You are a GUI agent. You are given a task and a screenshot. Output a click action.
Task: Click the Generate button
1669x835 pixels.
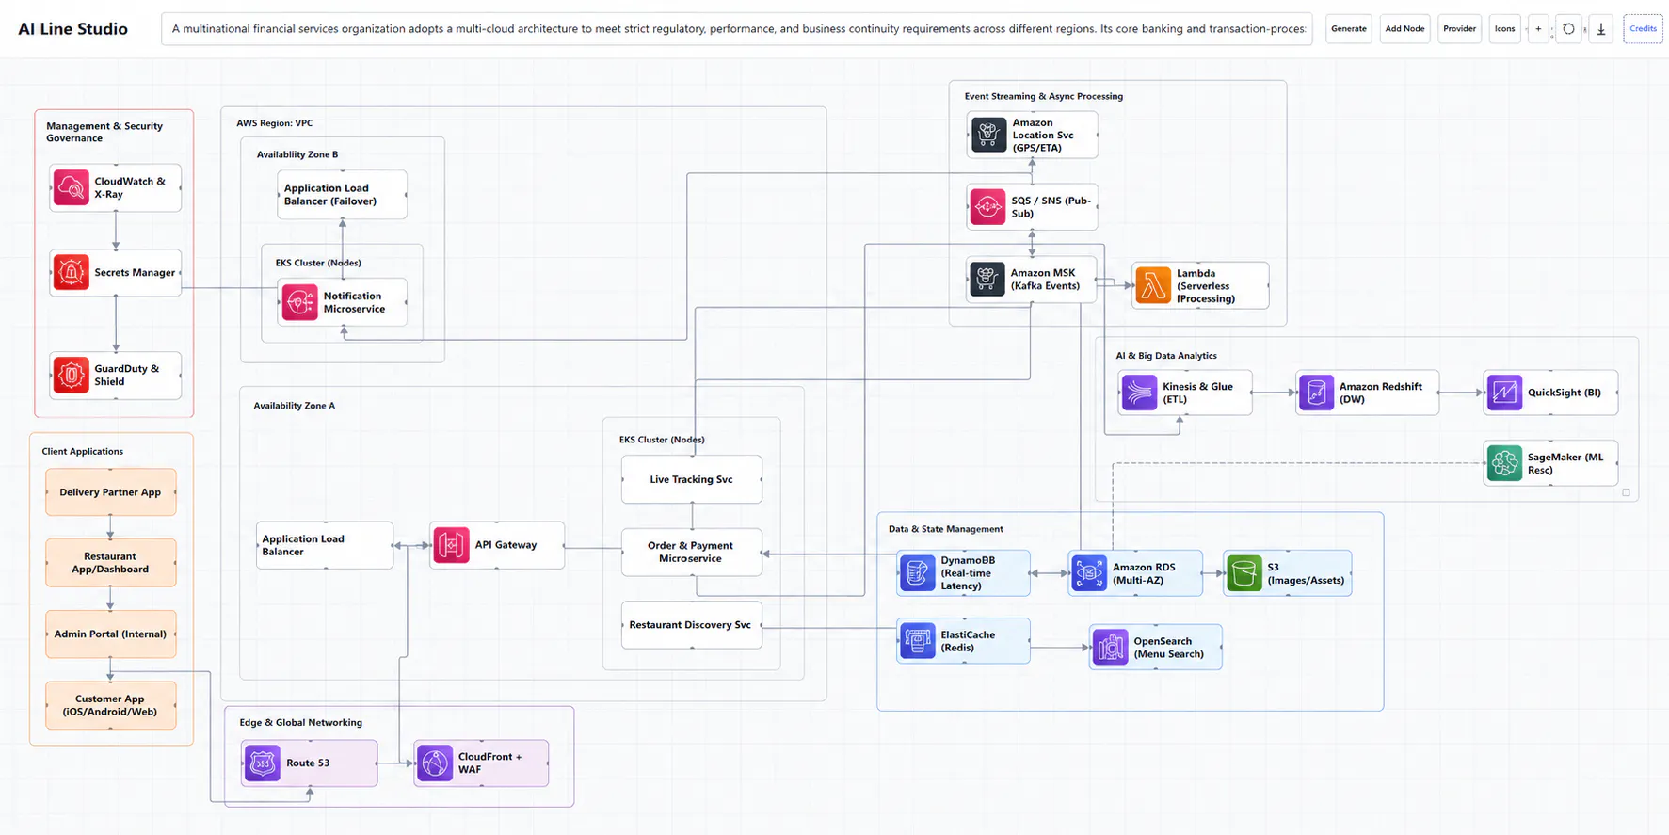1349,29
